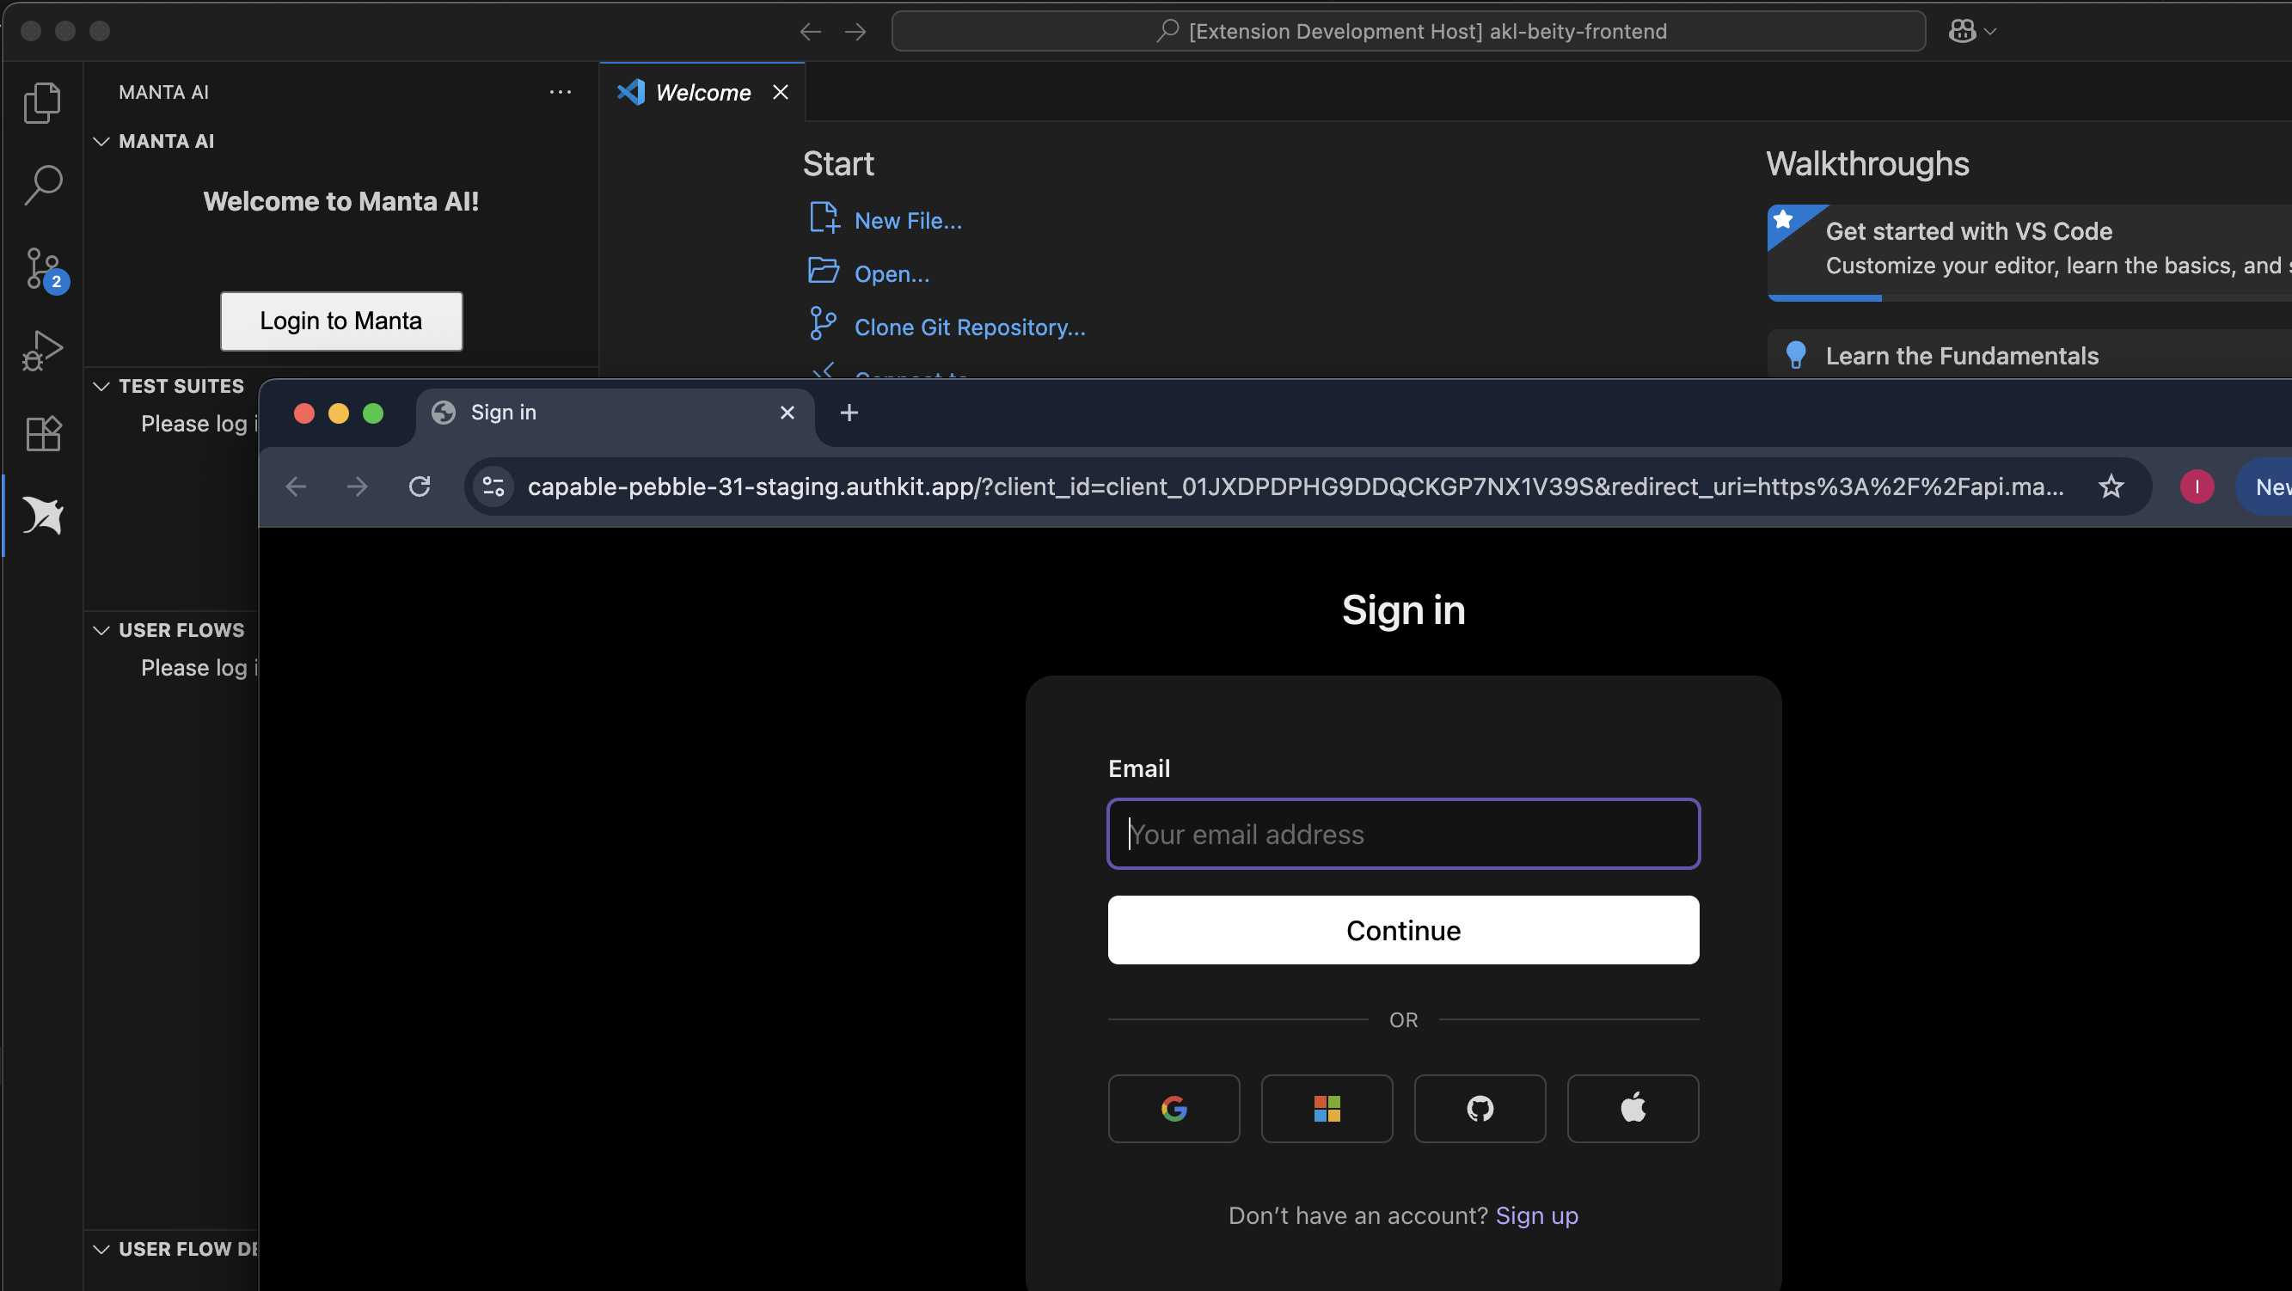The image size is (2292, 1291).
Task: Collapse the MANTA AI section
Action: [101, 142]
